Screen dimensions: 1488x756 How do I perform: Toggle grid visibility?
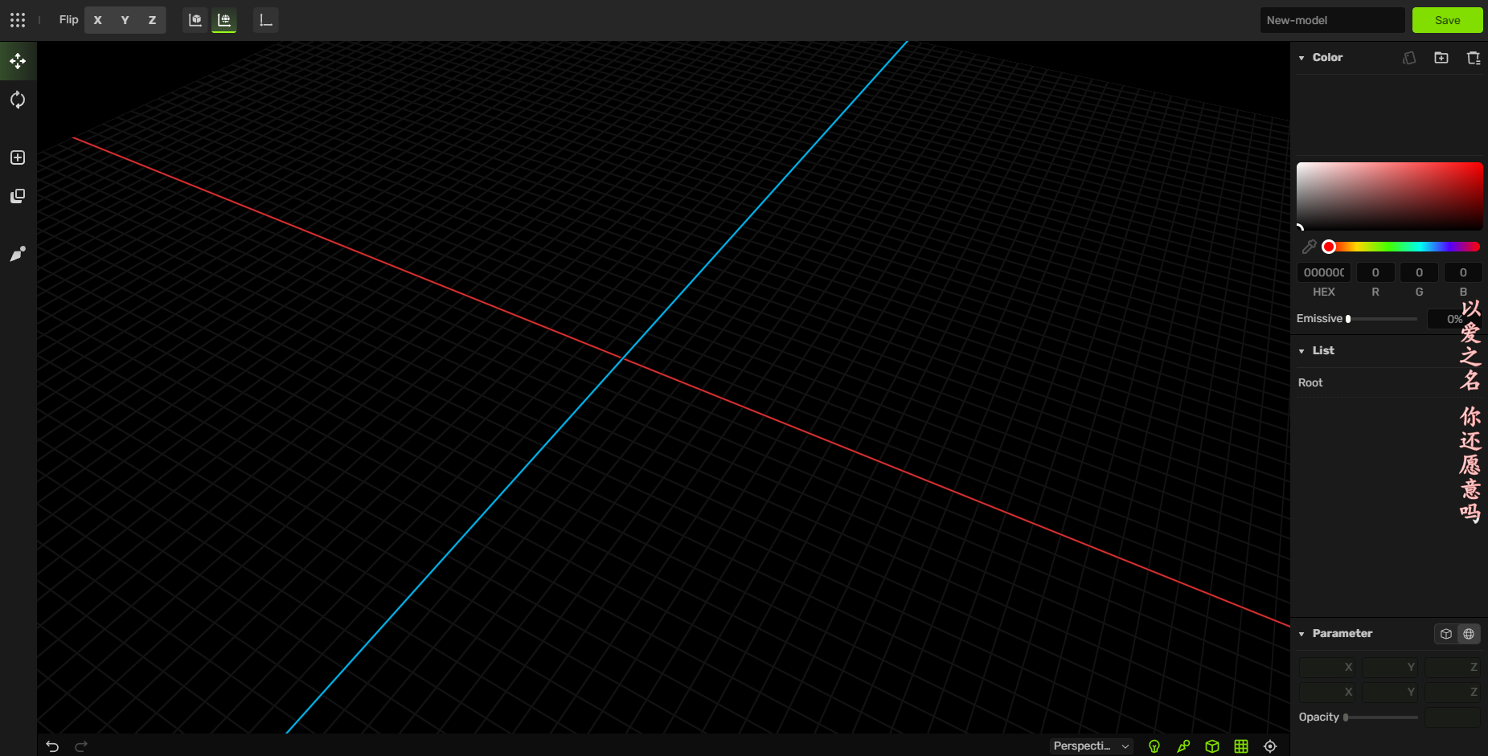pos(1241,746)
